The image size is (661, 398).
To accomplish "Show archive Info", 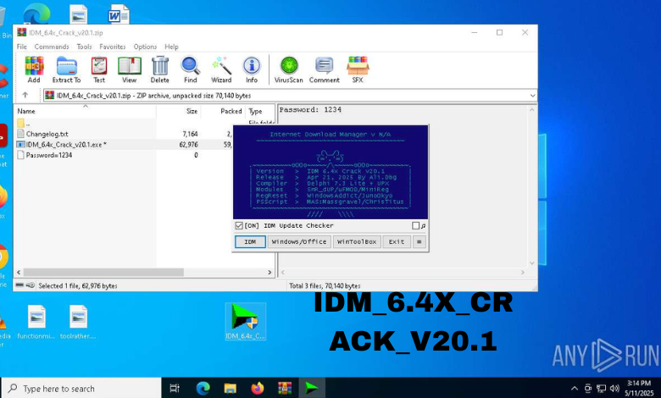I will pyautogui.click(x=252, y=69).
